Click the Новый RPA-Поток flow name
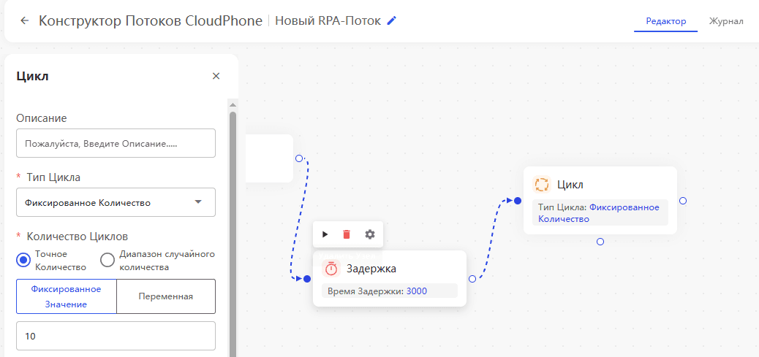This screenshot has width=759, height=357. (328, 20)
